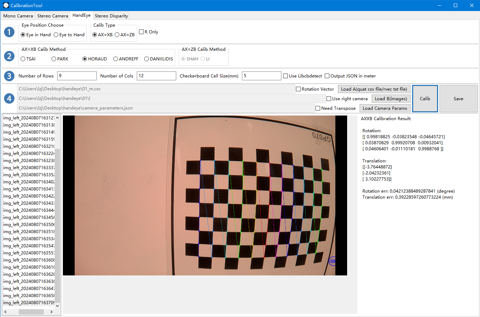
Task: Click the horizontal scrollbar thumb of image list
Action: pos(31,312)
